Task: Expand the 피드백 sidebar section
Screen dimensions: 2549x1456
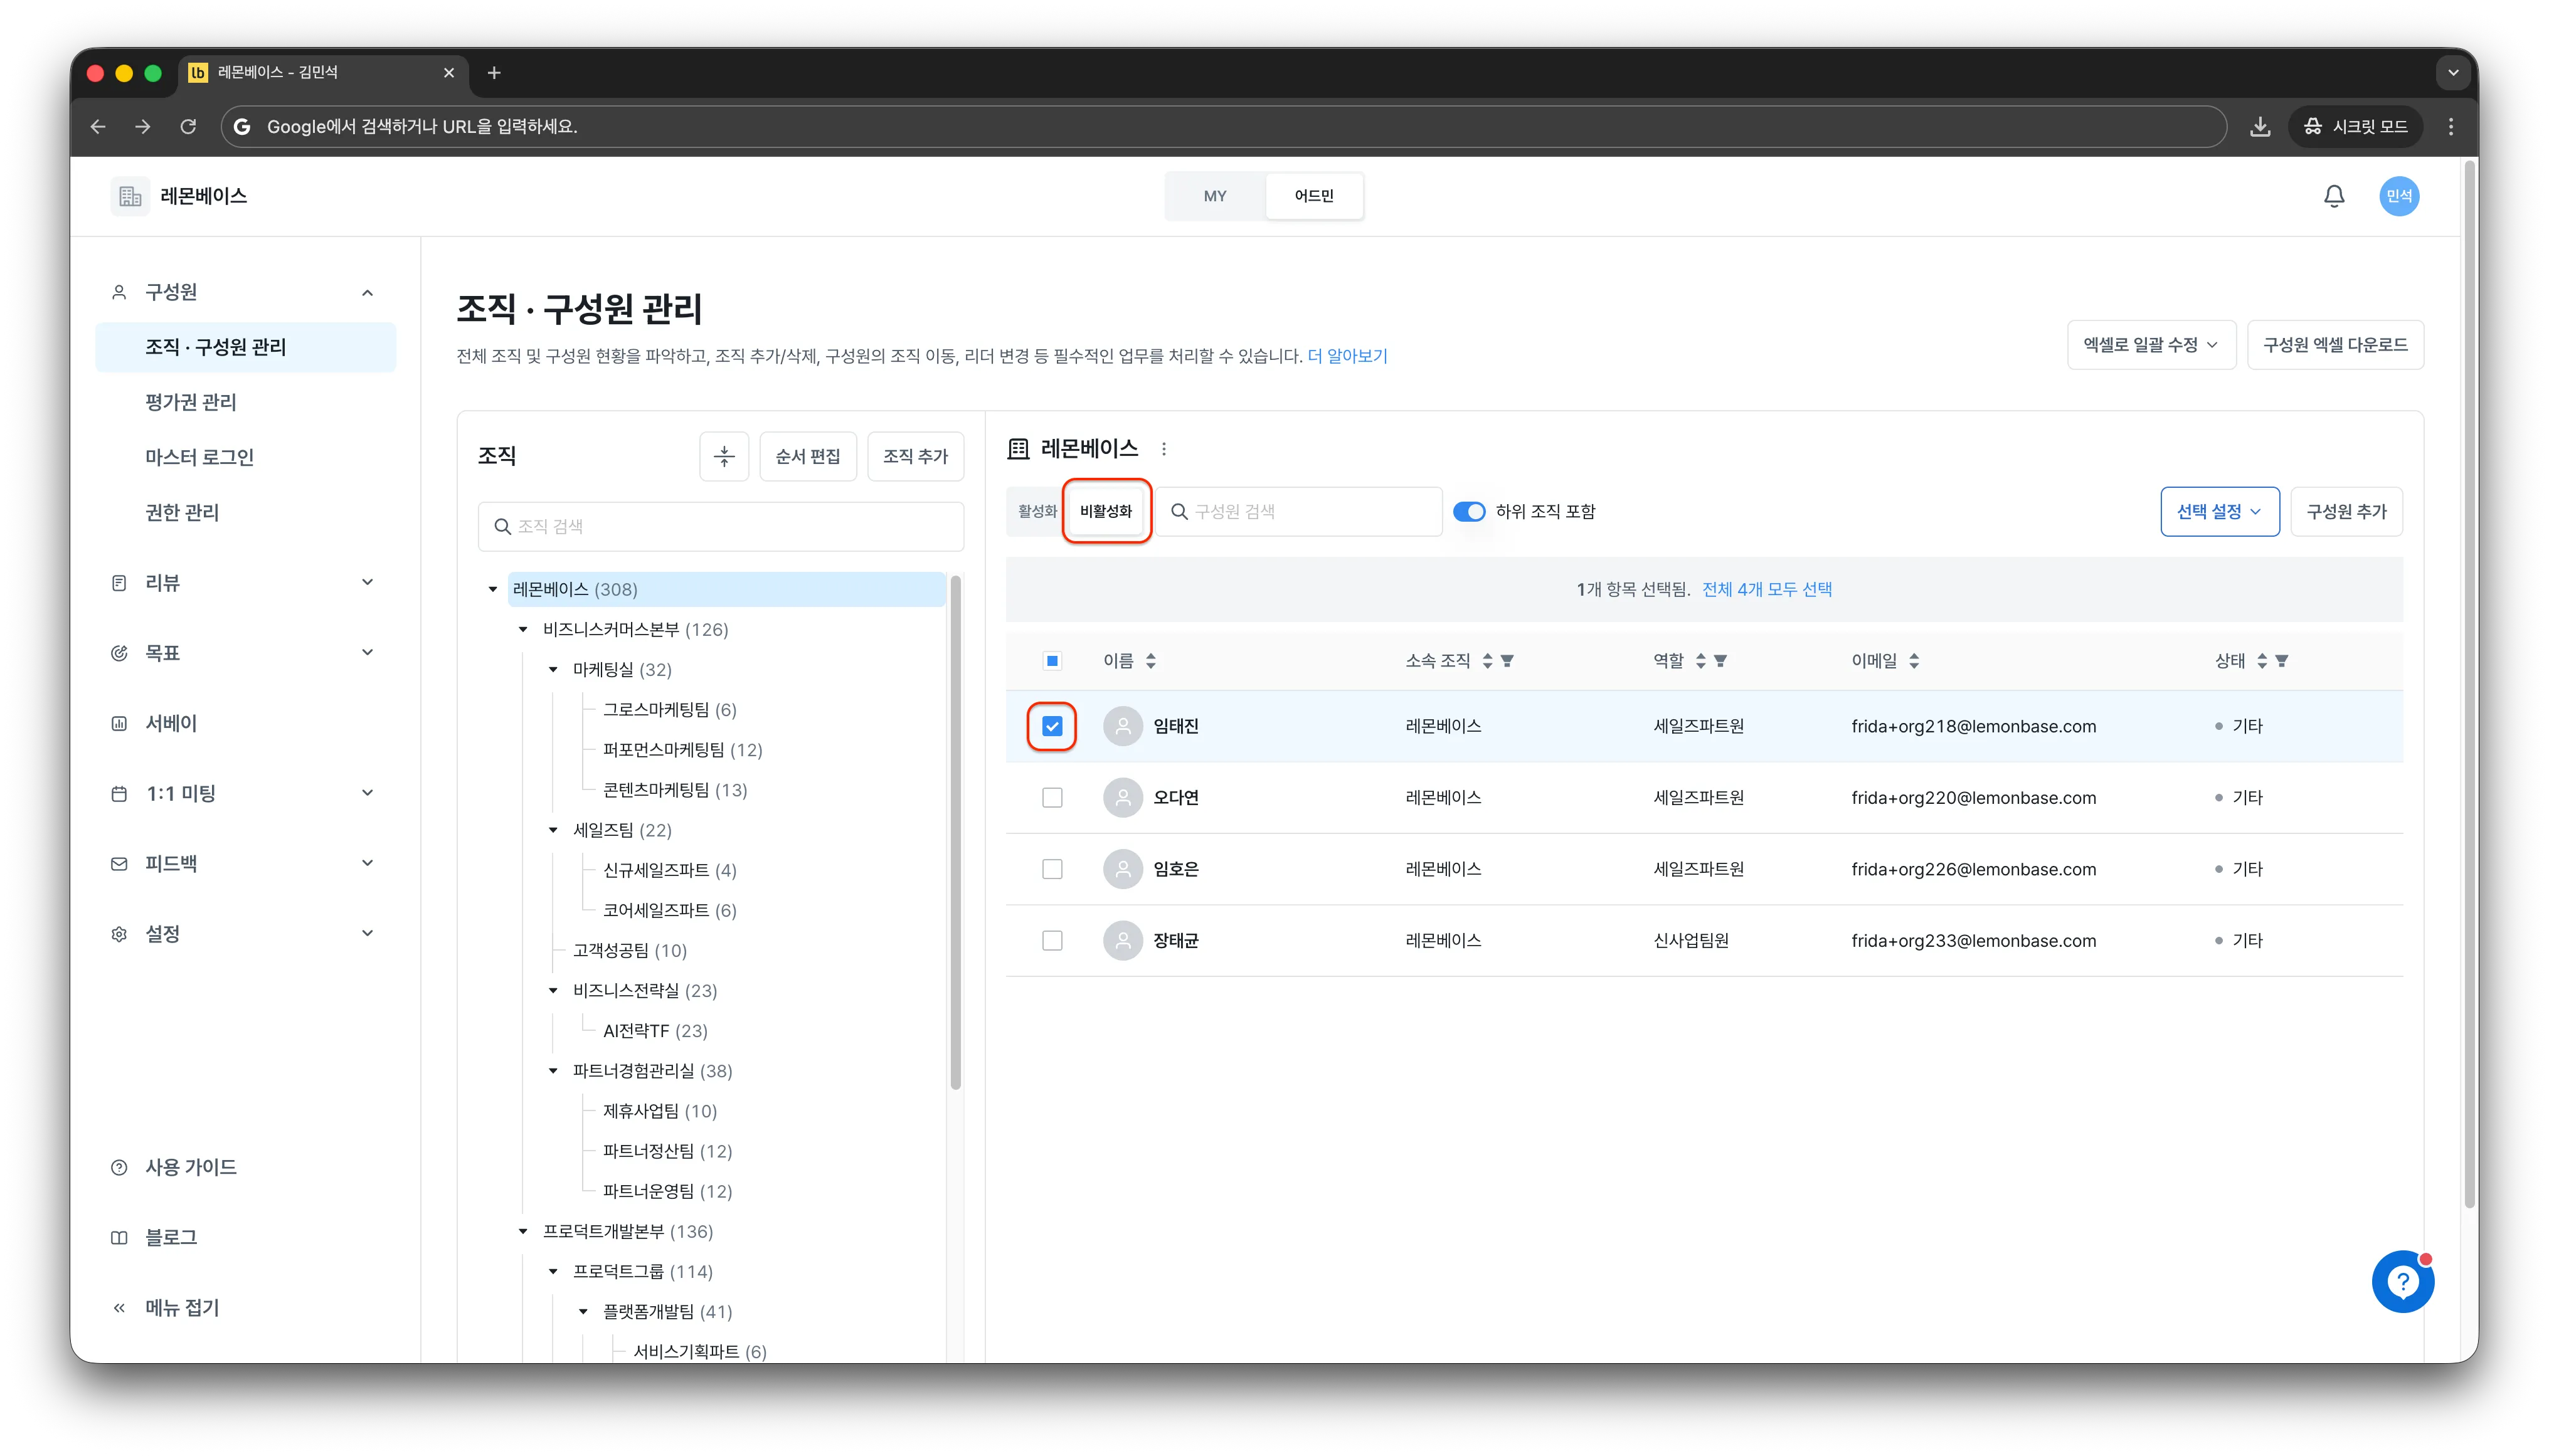Action: click(x=367, y=863)
